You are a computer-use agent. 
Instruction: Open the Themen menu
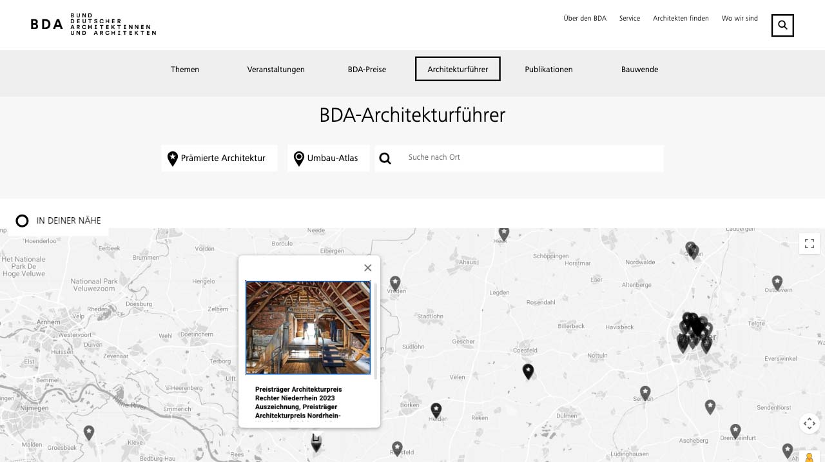tap(185, 70)
